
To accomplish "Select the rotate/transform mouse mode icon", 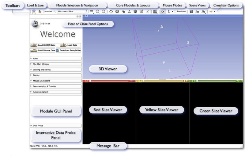I will point(162,11).
